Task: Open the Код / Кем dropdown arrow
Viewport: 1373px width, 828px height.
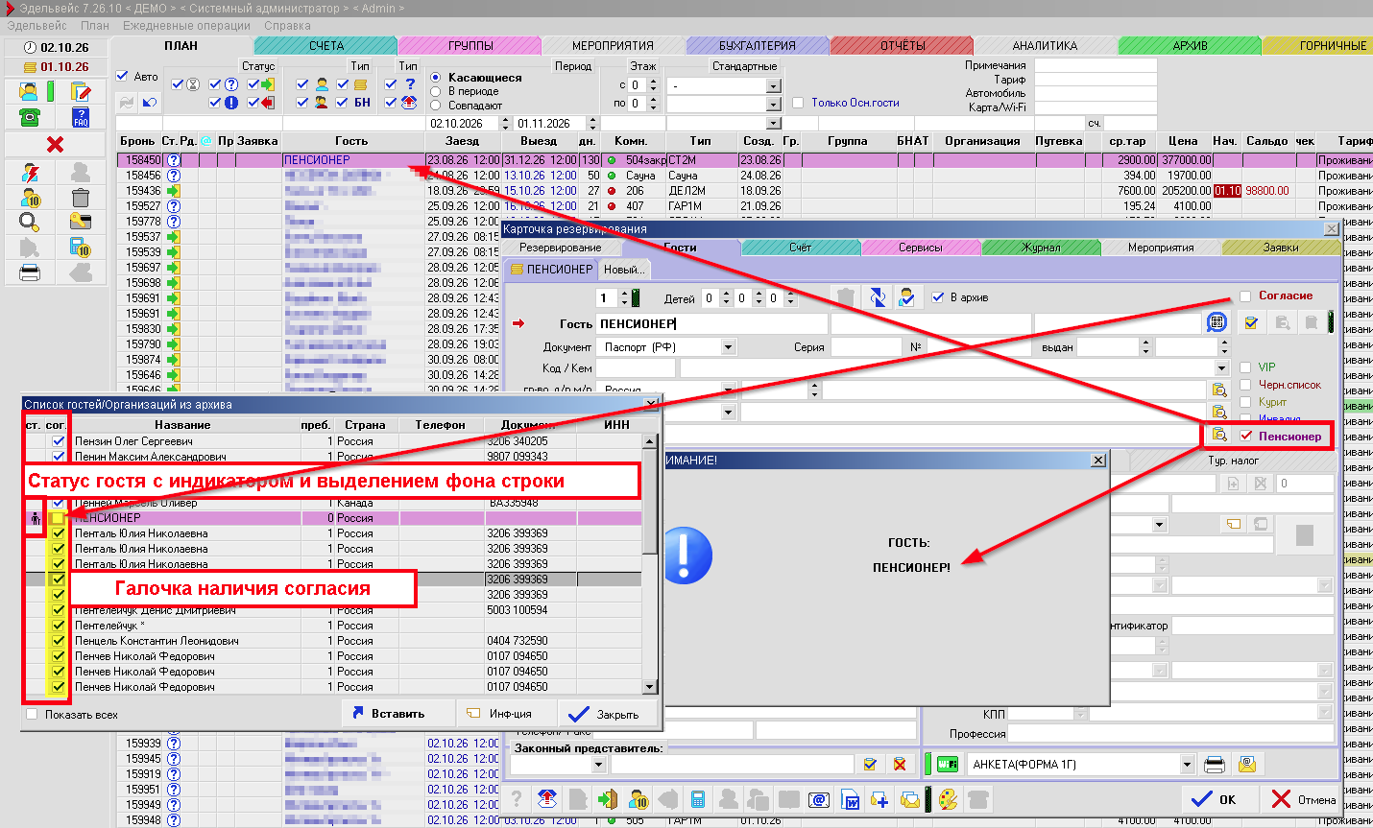Action: point(1221,368)
